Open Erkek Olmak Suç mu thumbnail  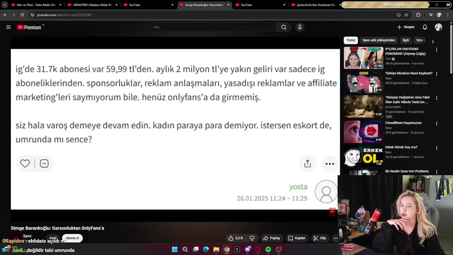point(363,156)
